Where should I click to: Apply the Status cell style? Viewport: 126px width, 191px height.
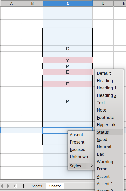point(109,132)
